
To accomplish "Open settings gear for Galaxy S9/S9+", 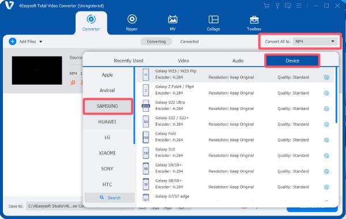I will pos(326,171).
